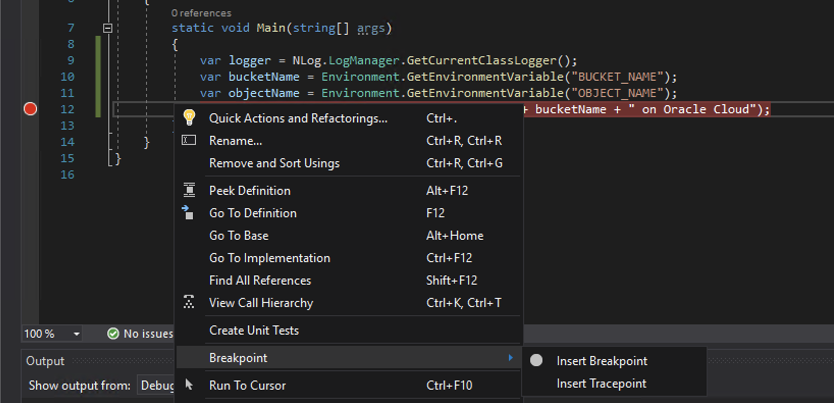Click the Insert Breakpoint circle icon

coord(536,361)
